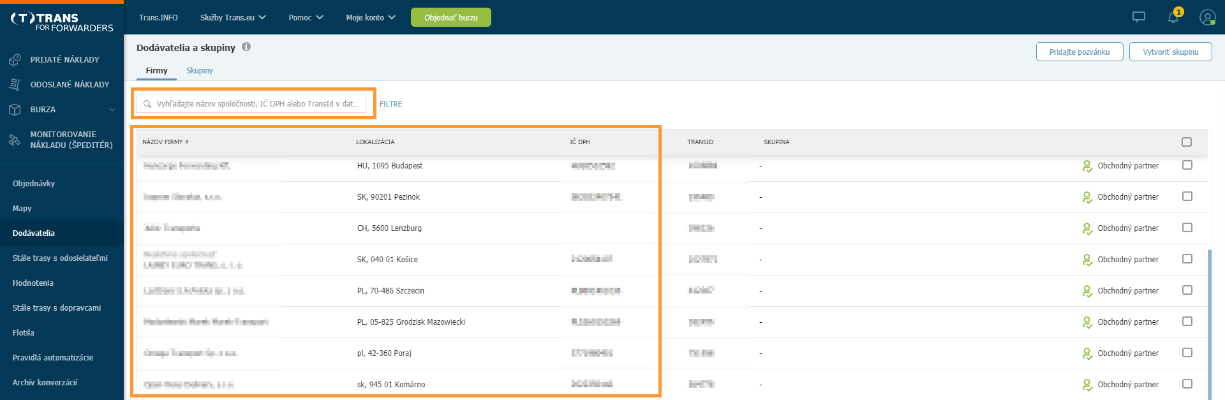Click partner icon in Lenzburg row
1225x400 pixels.
click(x=1087, y=228)
